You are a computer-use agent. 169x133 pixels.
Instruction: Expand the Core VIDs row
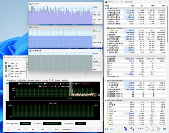[x=107, y=30]
